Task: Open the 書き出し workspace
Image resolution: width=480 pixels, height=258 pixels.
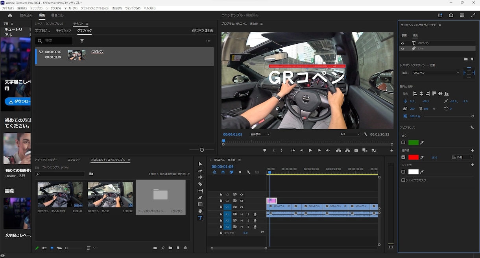Action: coord(57,15)
